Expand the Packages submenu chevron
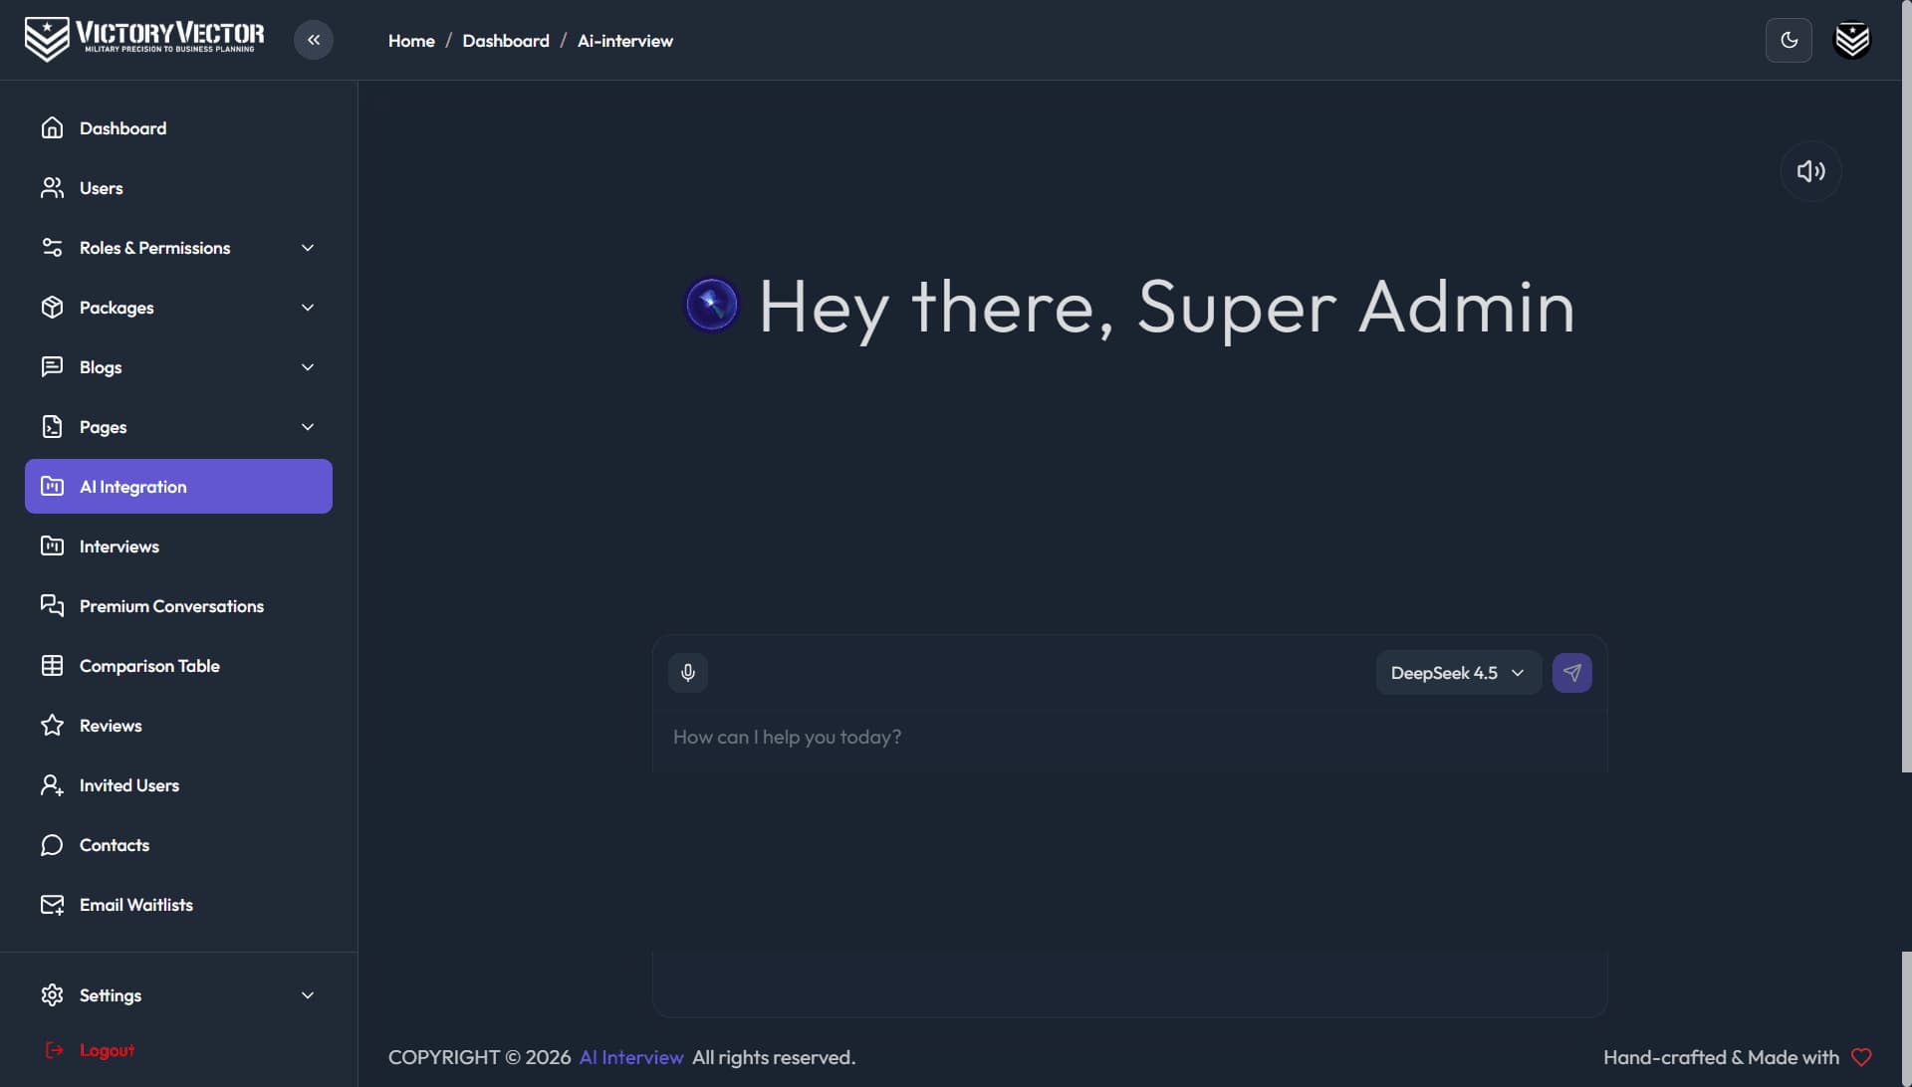 [308, 308]
